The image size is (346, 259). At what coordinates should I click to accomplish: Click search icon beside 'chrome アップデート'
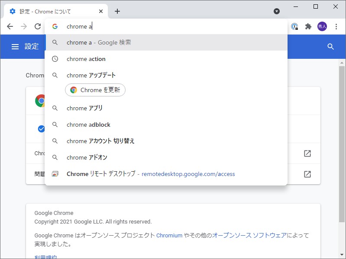click(x=55, y=75)
